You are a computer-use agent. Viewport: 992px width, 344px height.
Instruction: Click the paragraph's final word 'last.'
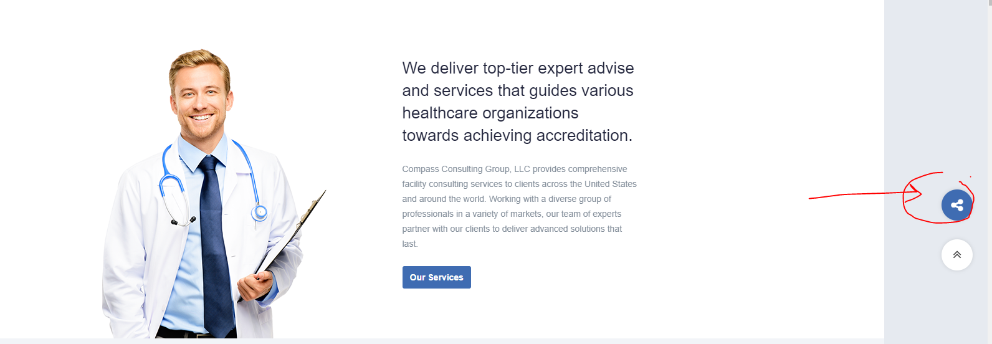click(x=409, y=244)
